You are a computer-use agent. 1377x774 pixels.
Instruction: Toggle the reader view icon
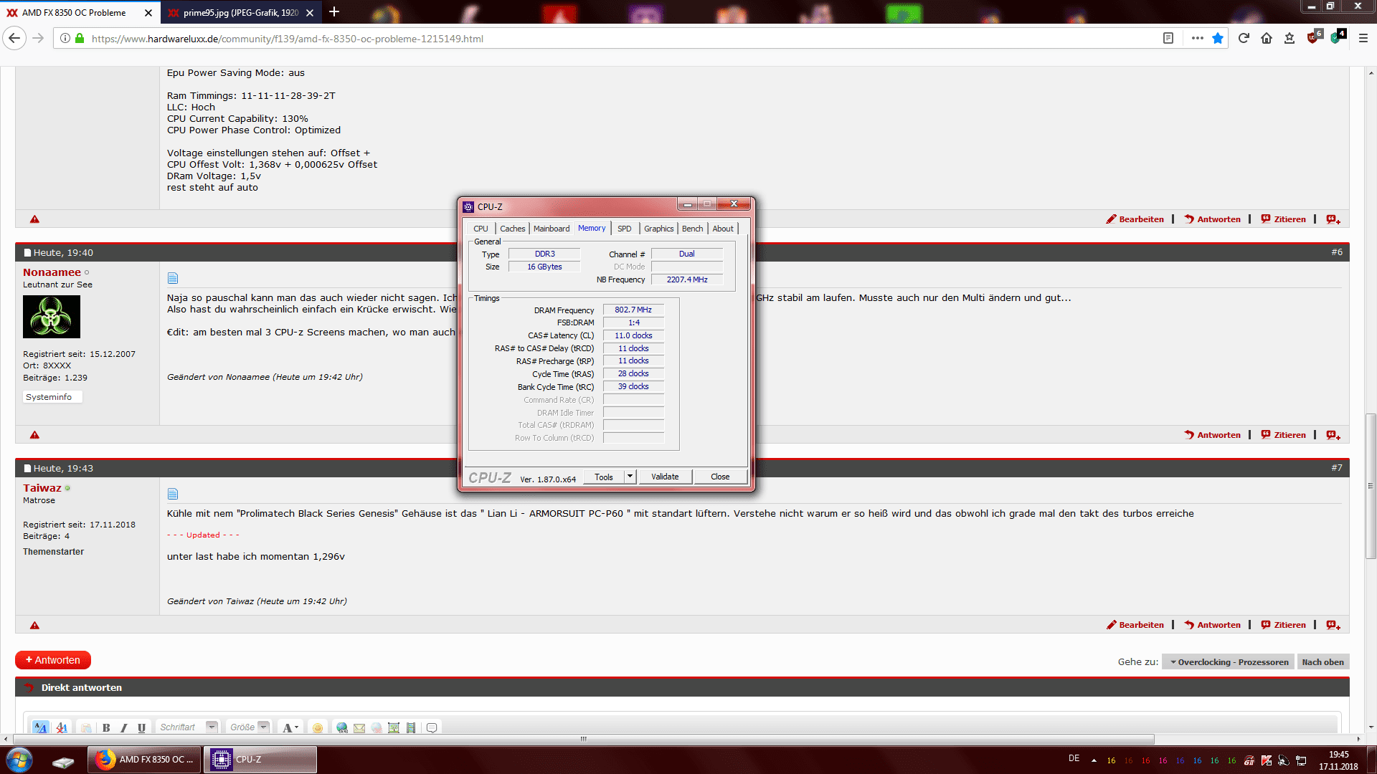[1168, 38]
